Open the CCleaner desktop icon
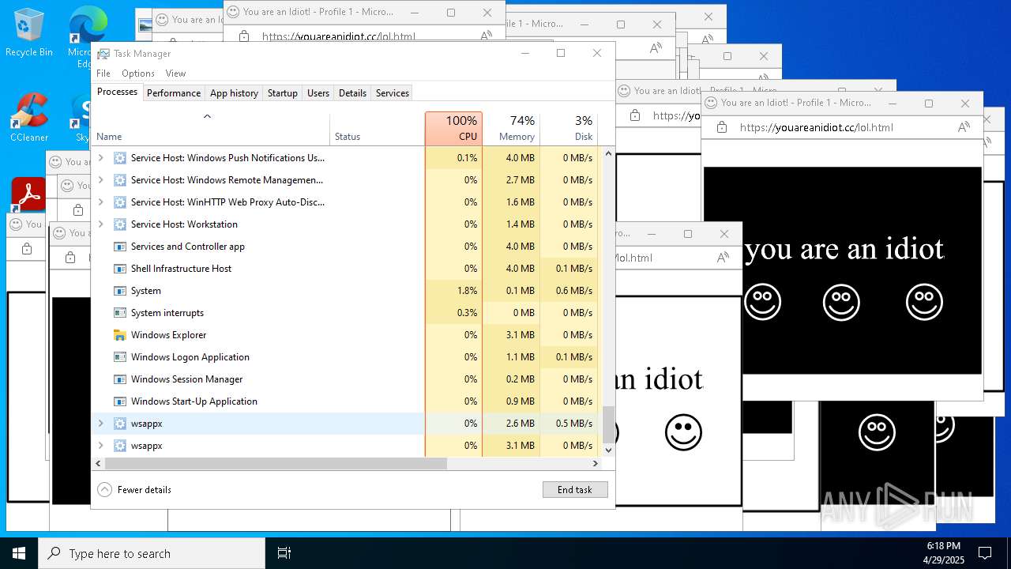 (29, 117)
